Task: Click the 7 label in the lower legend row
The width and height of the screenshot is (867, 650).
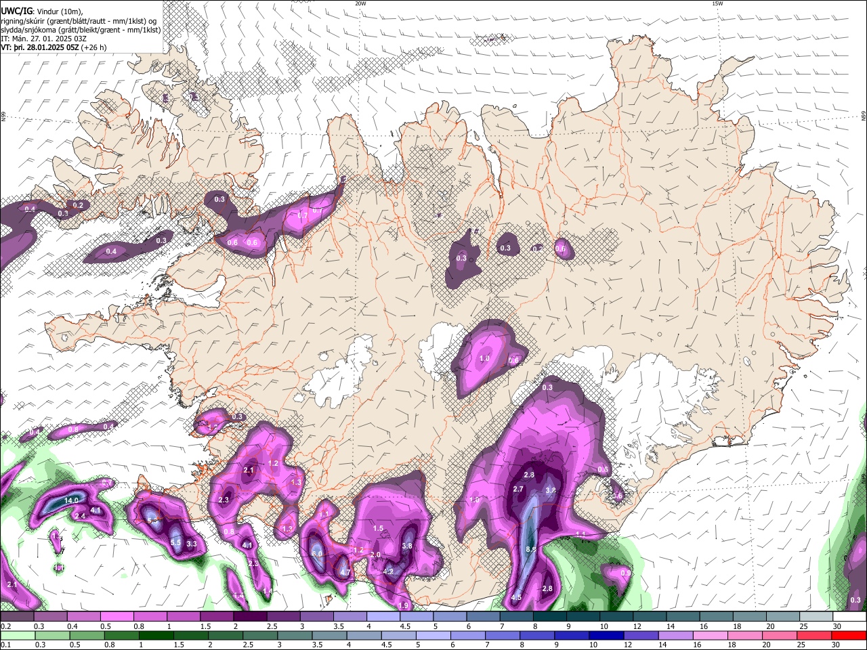Action: click(x=486, y=645)
